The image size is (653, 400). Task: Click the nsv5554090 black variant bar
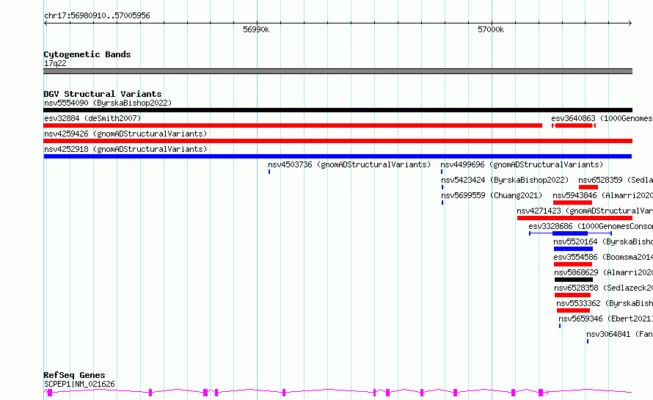coord(338,110)
